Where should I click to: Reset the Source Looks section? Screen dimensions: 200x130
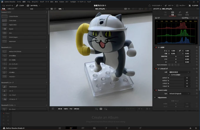(197, 90)
